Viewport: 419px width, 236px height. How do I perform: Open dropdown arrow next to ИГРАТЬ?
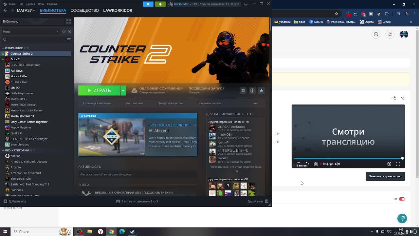(123, 90)
